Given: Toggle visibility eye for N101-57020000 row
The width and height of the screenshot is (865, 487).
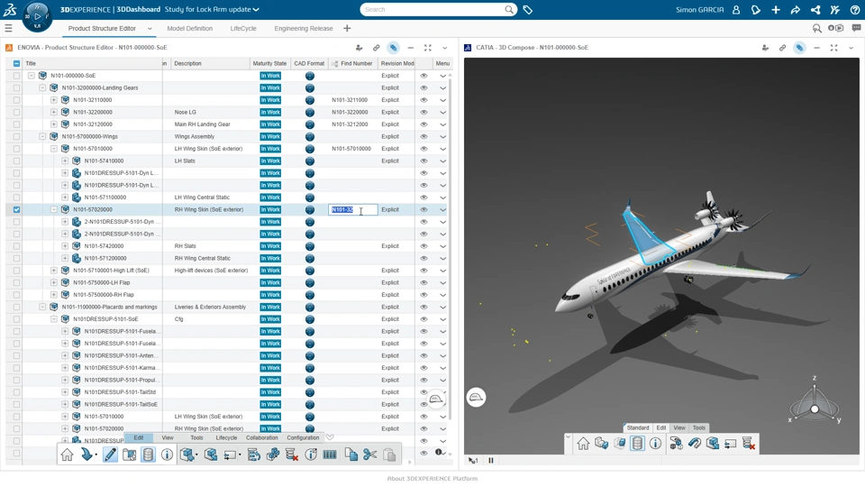Looking at the screenshot, I should 423,209.
